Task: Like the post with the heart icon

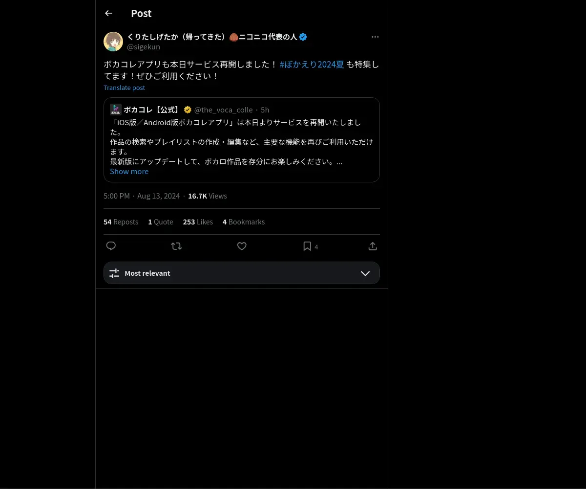Action: [x=242, y=246]
